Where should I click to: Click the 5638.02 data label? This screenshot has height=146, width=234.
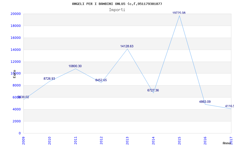(23, 97)
